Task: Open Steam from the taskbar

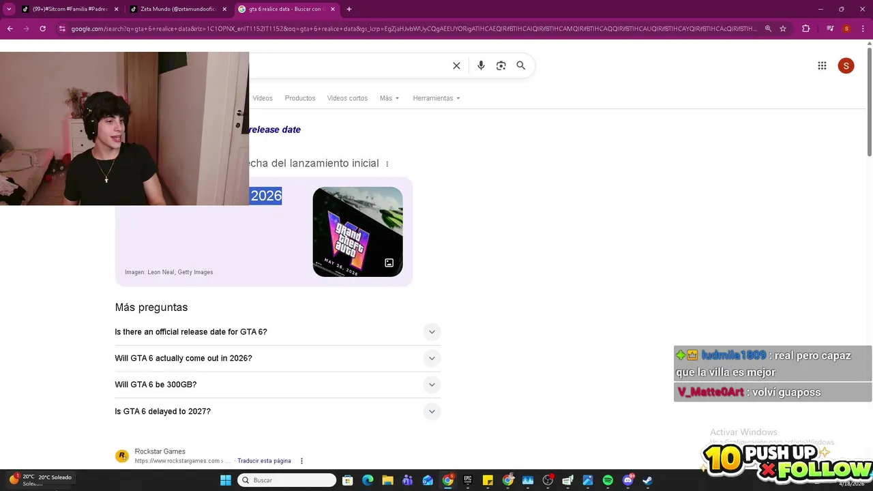Action: pyautogui.click(x=648, y=480)
